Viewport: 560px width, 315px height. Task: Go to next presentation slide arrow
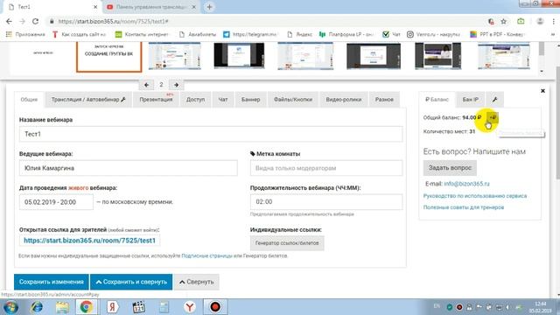(x=176, y=85)
